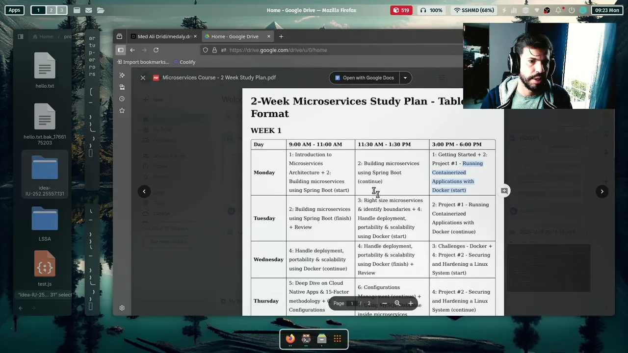This screenshot has width=628, height=353.
Task: Switch to workspace 2
Action: coord(51,10)
